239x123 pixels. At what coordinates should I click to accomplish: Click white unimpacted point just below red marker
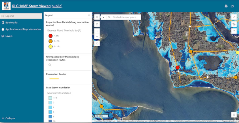click(179, 71)
